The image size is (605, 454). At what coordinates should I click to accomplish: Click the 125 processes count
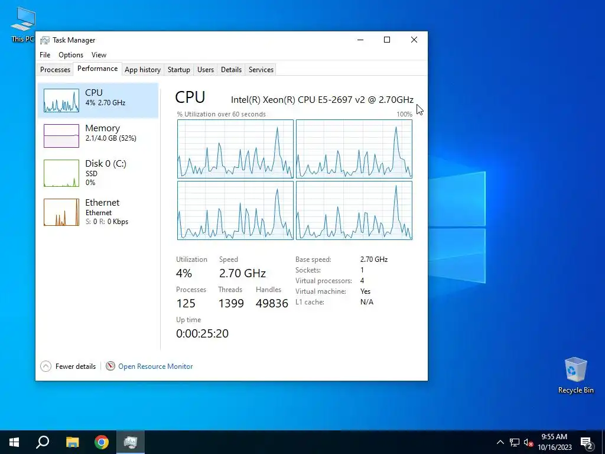186,303
